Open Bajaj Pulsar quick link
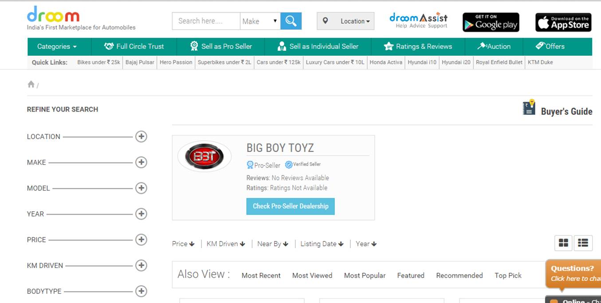This screenshot has width=601, height=303. pyautogui.click(x=140, y=62)
